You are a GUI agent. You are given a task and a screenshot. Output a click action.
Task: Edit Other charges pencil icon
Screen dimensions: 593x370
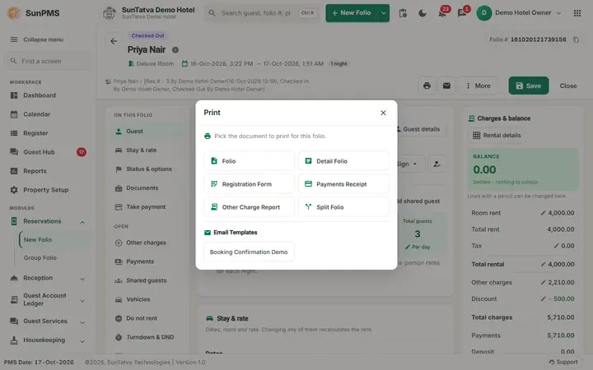[543, 282]
